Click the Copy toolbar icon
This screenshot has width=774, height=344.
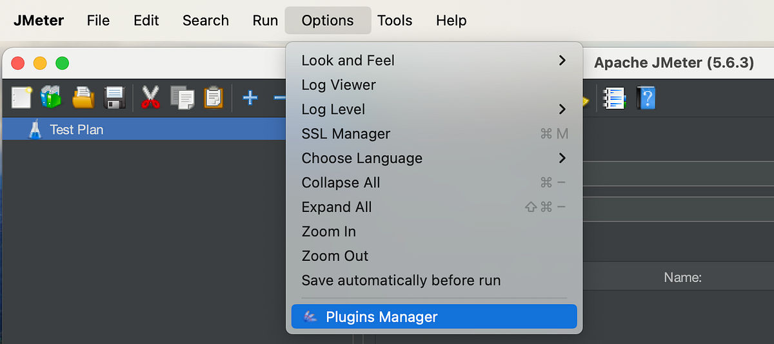coord(182,97)
